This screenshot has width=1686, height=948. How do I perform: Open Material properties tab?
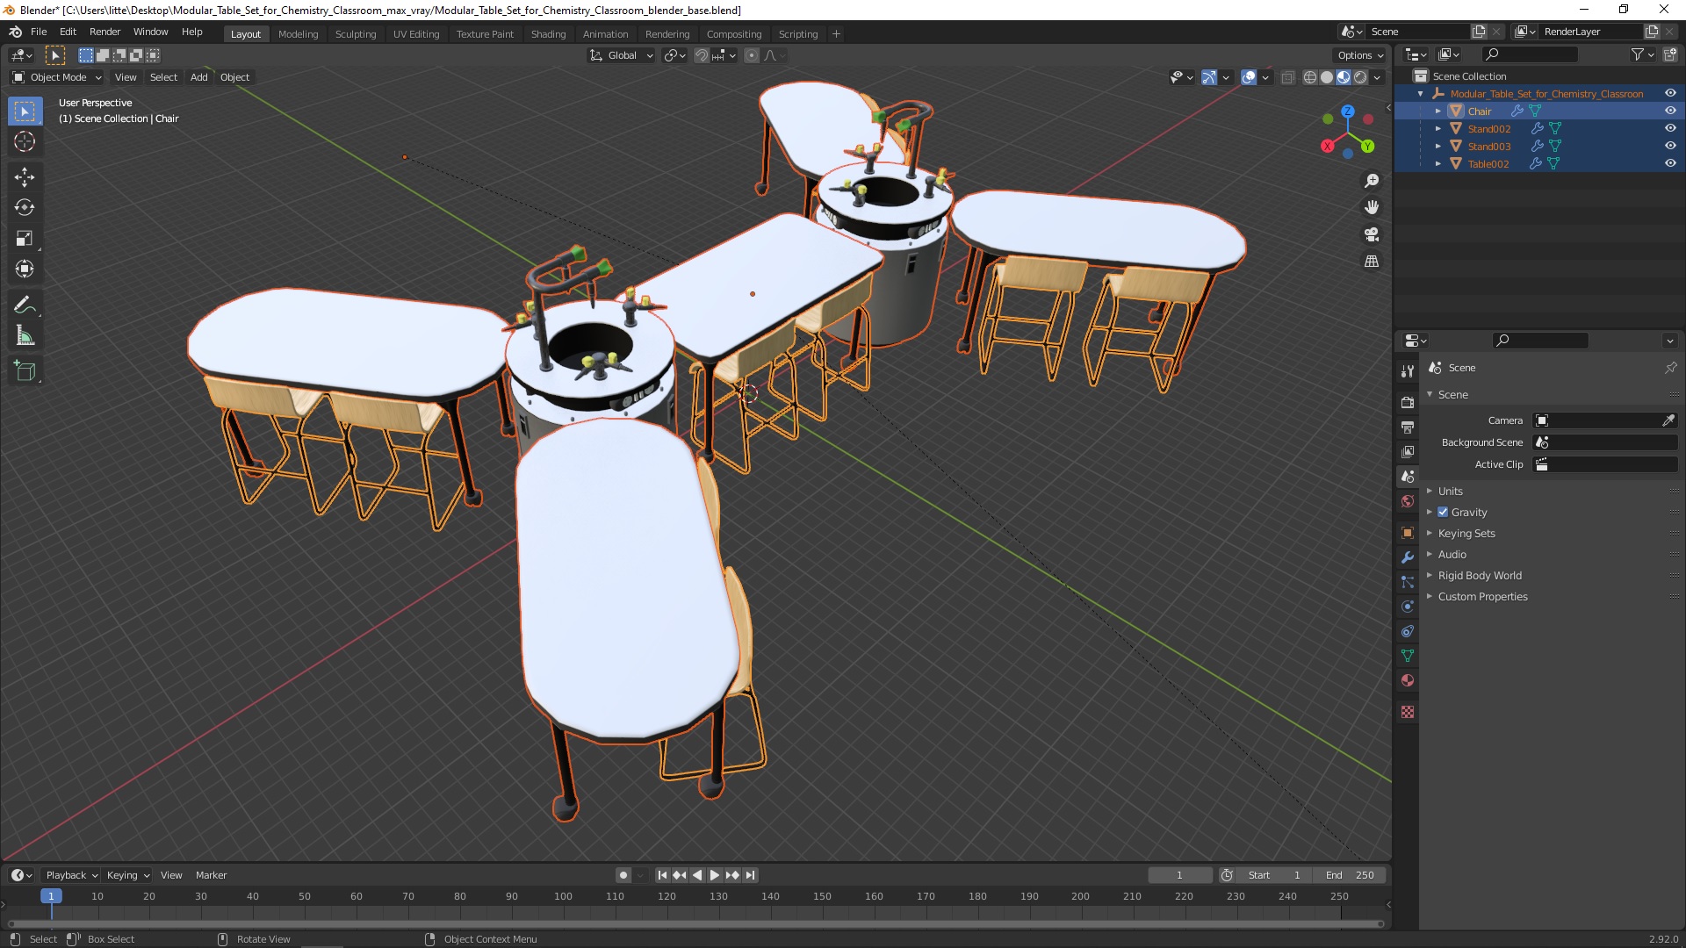(x=1408, y=680)
